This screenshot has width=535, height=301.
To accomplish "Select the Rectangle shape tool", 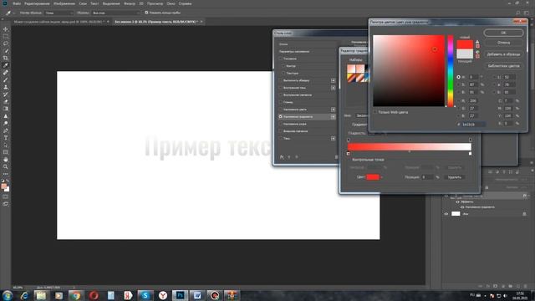I will [x=6, y=152].
